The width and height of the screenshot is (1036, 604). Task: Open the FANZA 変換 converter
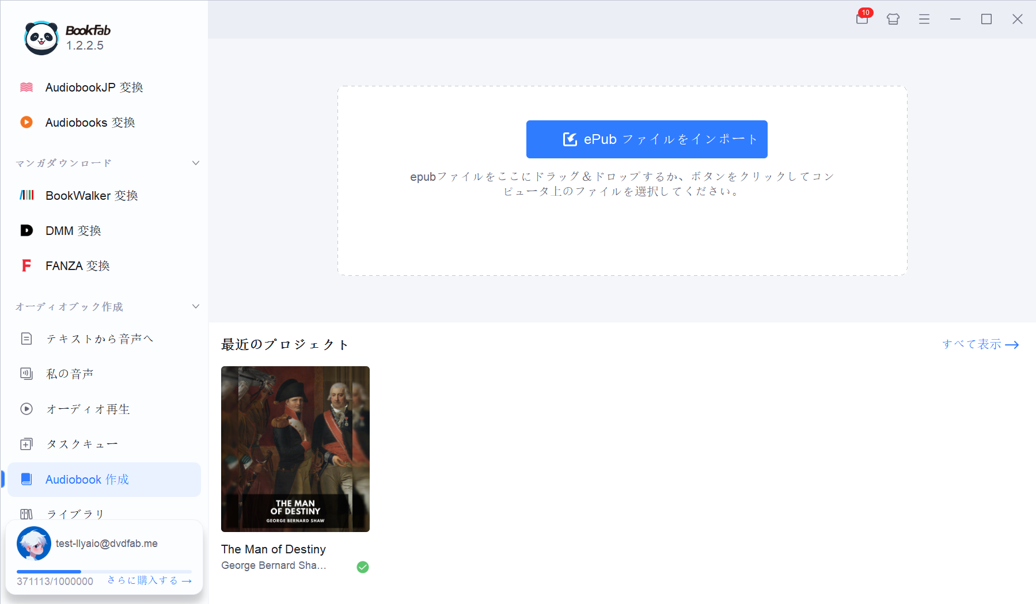(x=78, y=265)
